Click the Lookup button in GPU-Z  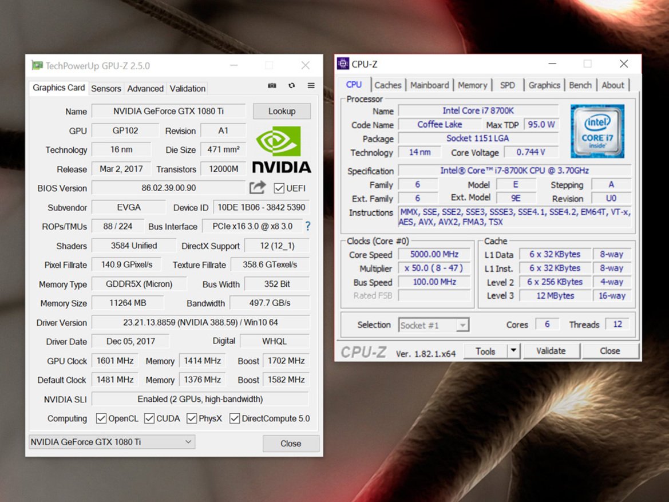(282, 111)
